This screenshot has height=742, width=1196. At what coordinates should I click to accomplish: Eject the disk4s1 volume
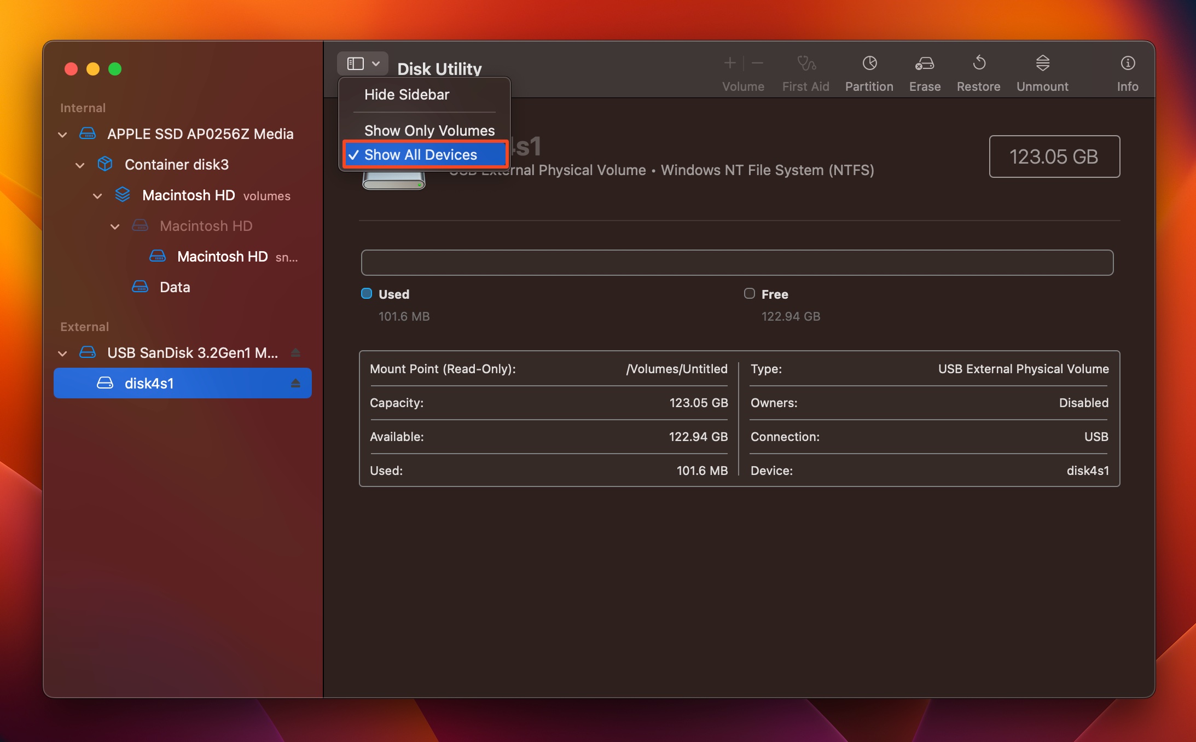tap(295, 383)
